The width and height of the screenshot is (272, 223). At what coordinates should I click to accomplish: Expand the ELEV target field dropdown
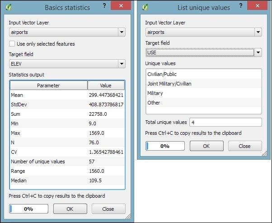point(121,64)
